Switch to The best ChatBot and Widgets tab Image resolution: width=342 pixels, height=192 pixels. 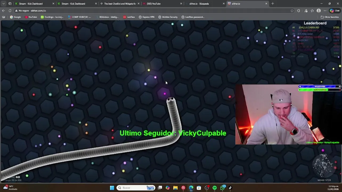(x=120, y=4)
